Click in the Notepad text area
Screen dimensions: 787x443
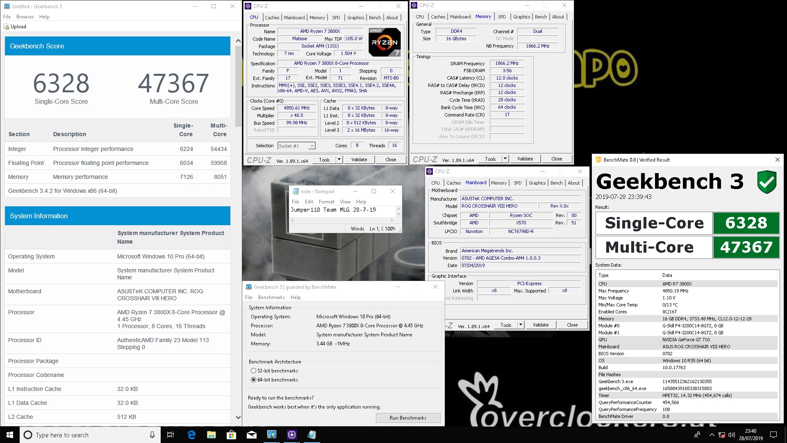[x=342, y=211]
